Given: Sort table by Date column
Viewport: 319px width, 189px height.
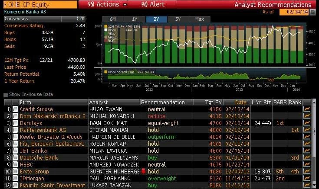Looking at the screenshot, I should [x=237, y=102].
